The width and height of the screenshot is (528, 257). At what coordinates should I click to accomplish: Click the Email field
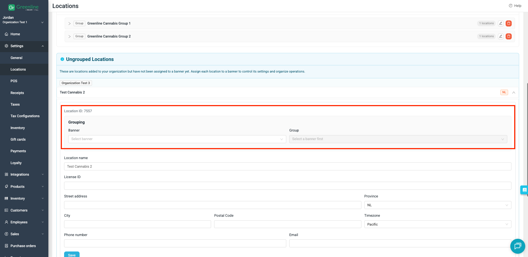(400, 243)
